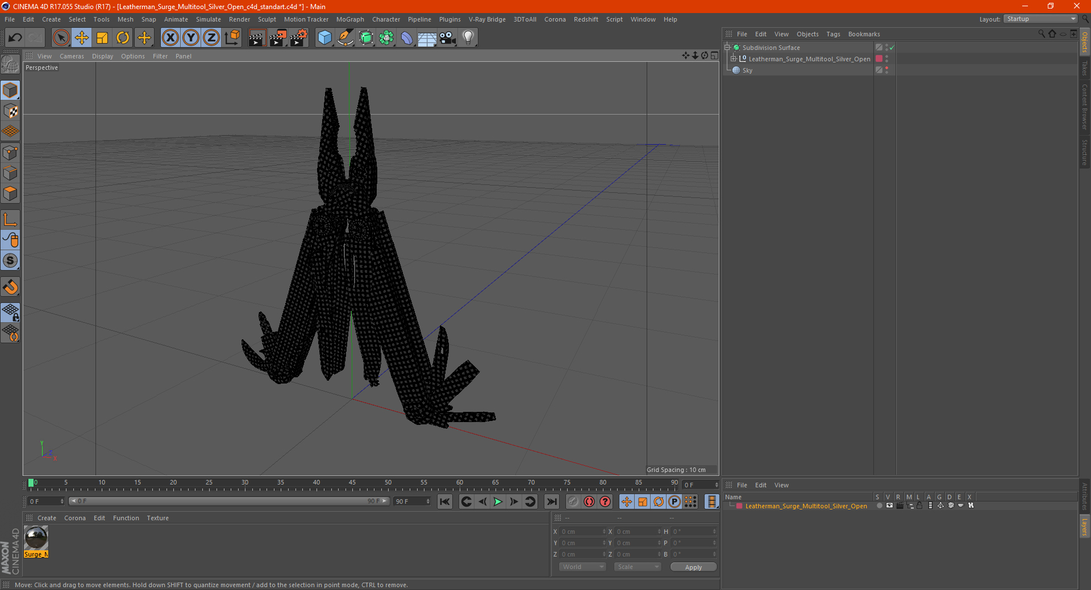1091x590 pixels.
Task: Click the Undo arrow icon
Action: tap(15, 38)
